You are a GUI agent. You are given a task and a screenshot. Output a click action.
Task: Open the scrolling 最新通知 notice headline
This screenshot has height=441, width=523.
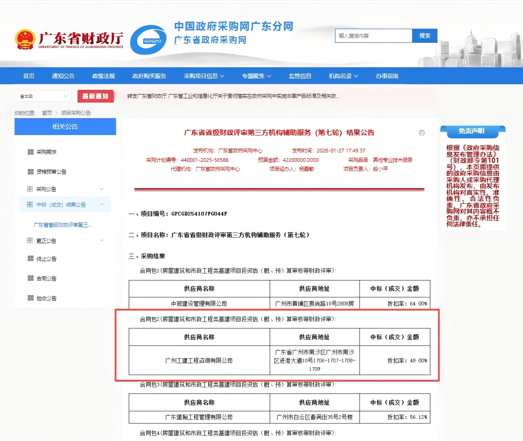click(234, 96)
